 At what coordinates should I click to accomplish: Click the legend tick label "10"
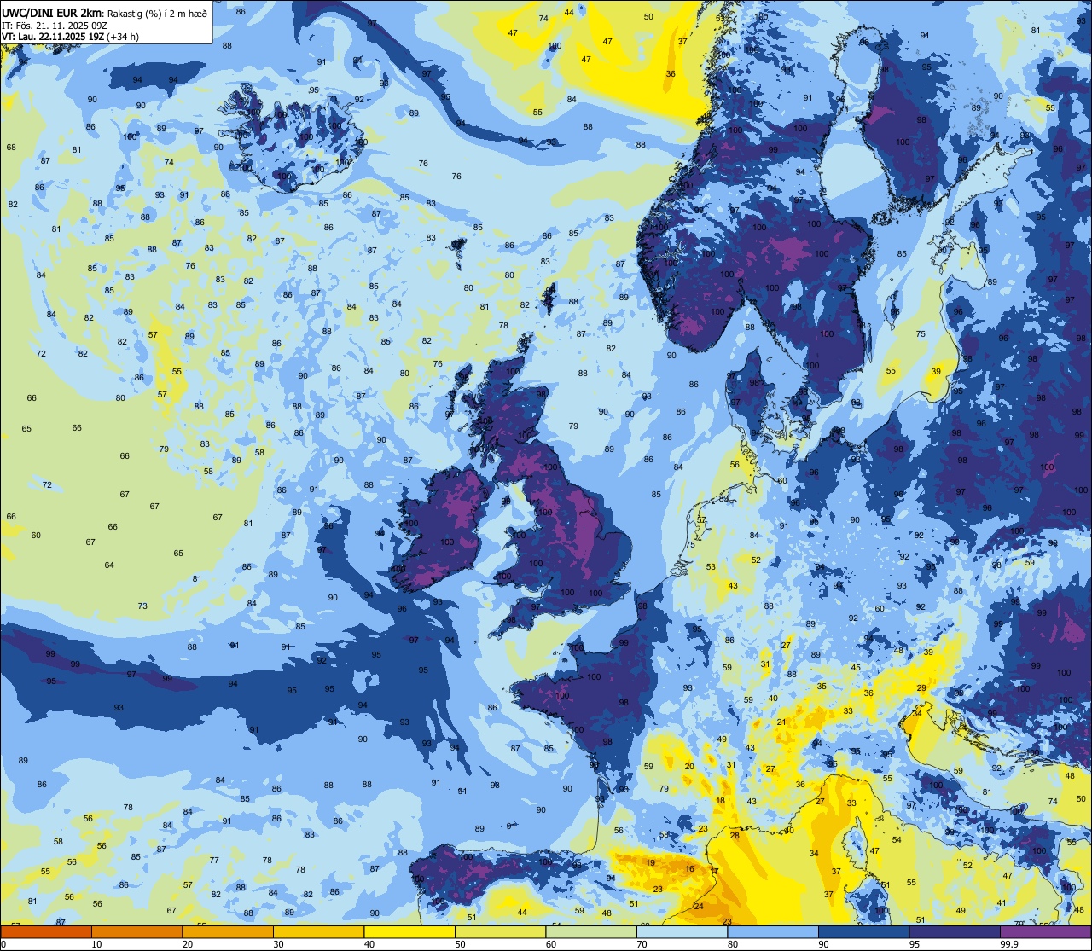[96, 944]
